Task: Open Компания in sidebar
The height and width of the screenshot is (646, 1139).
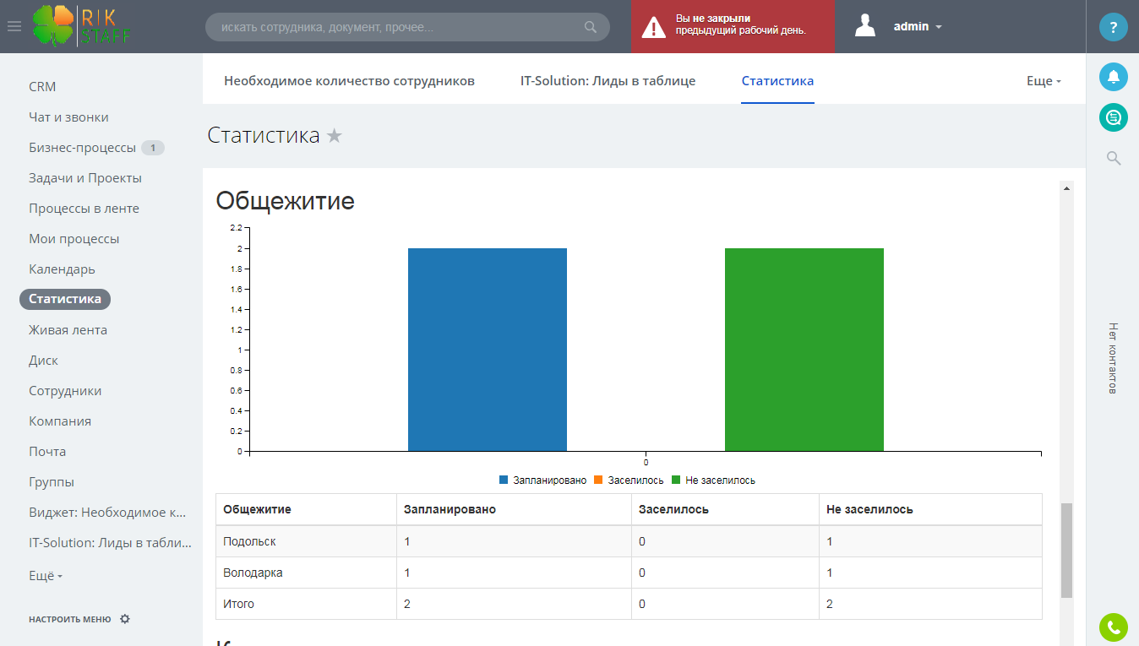Action: 60,421
